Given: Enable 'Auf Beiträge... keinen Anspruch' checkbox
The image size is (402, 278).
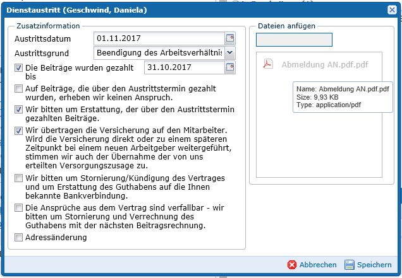Looking at the screenshot, I should coord(19,89).
